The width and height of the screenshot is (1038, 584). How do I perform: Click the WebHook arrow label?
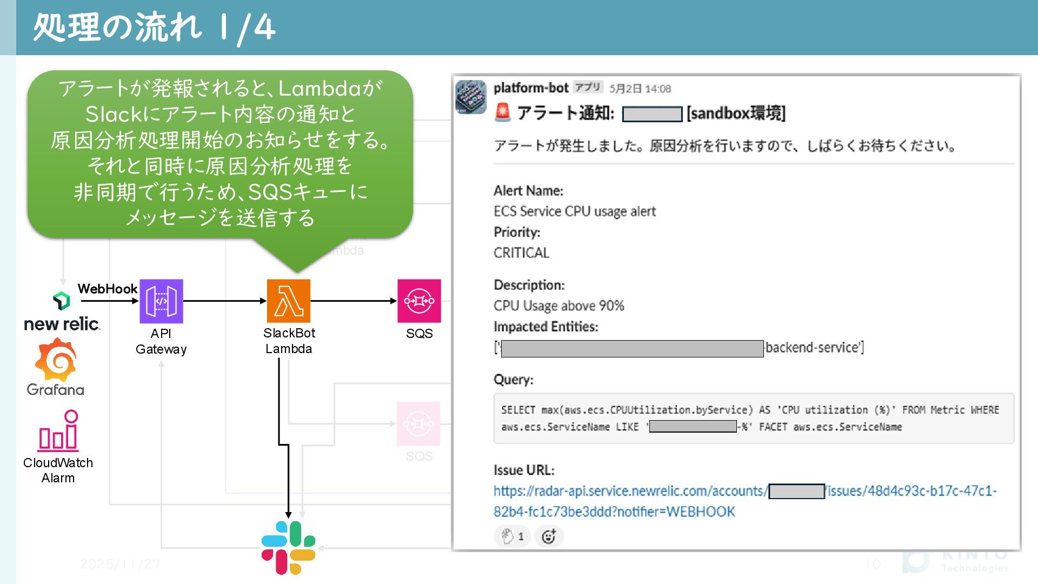(107, 289)
